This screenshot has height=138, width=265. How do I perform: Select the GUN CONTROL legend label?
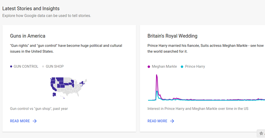click(26, 67)
